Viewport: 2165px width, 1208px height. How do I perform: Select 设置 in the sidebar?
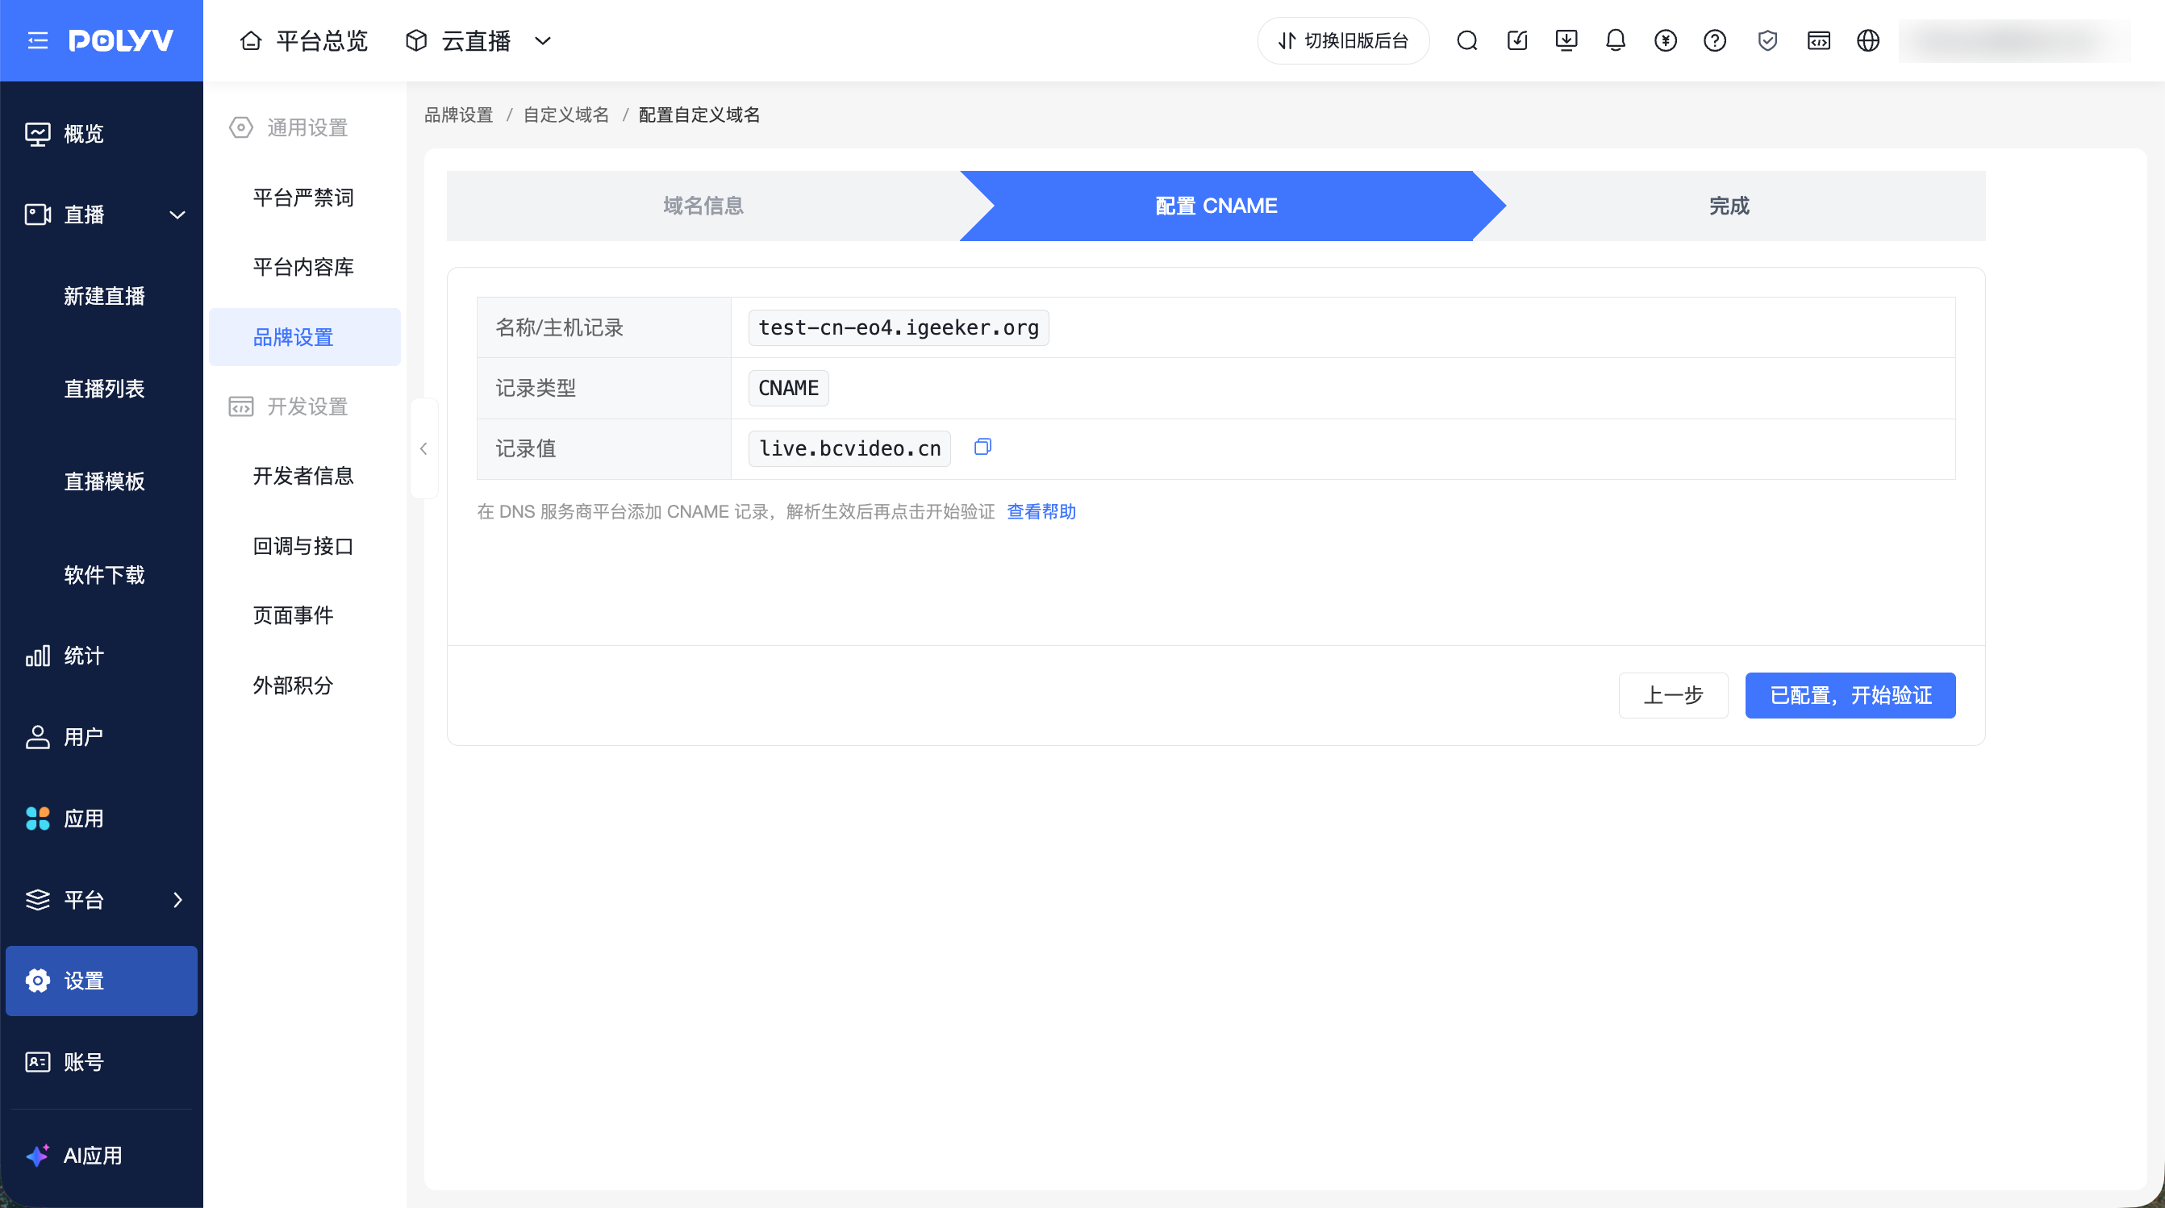[x=101, y=981]
